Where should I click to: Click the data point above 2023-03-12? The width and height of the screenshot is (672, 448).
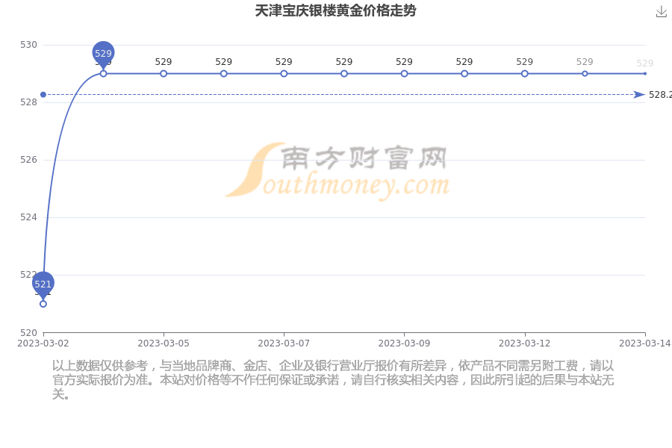pos(525,74)
